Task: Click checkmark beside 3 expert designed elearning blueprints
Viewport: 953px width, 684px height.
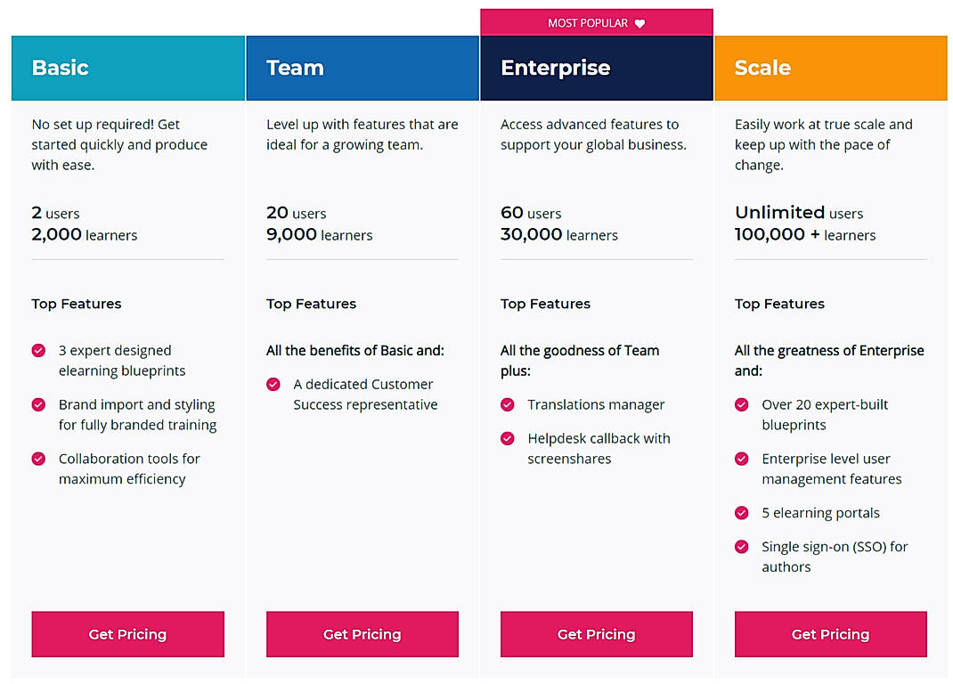Action: (38, 350)
